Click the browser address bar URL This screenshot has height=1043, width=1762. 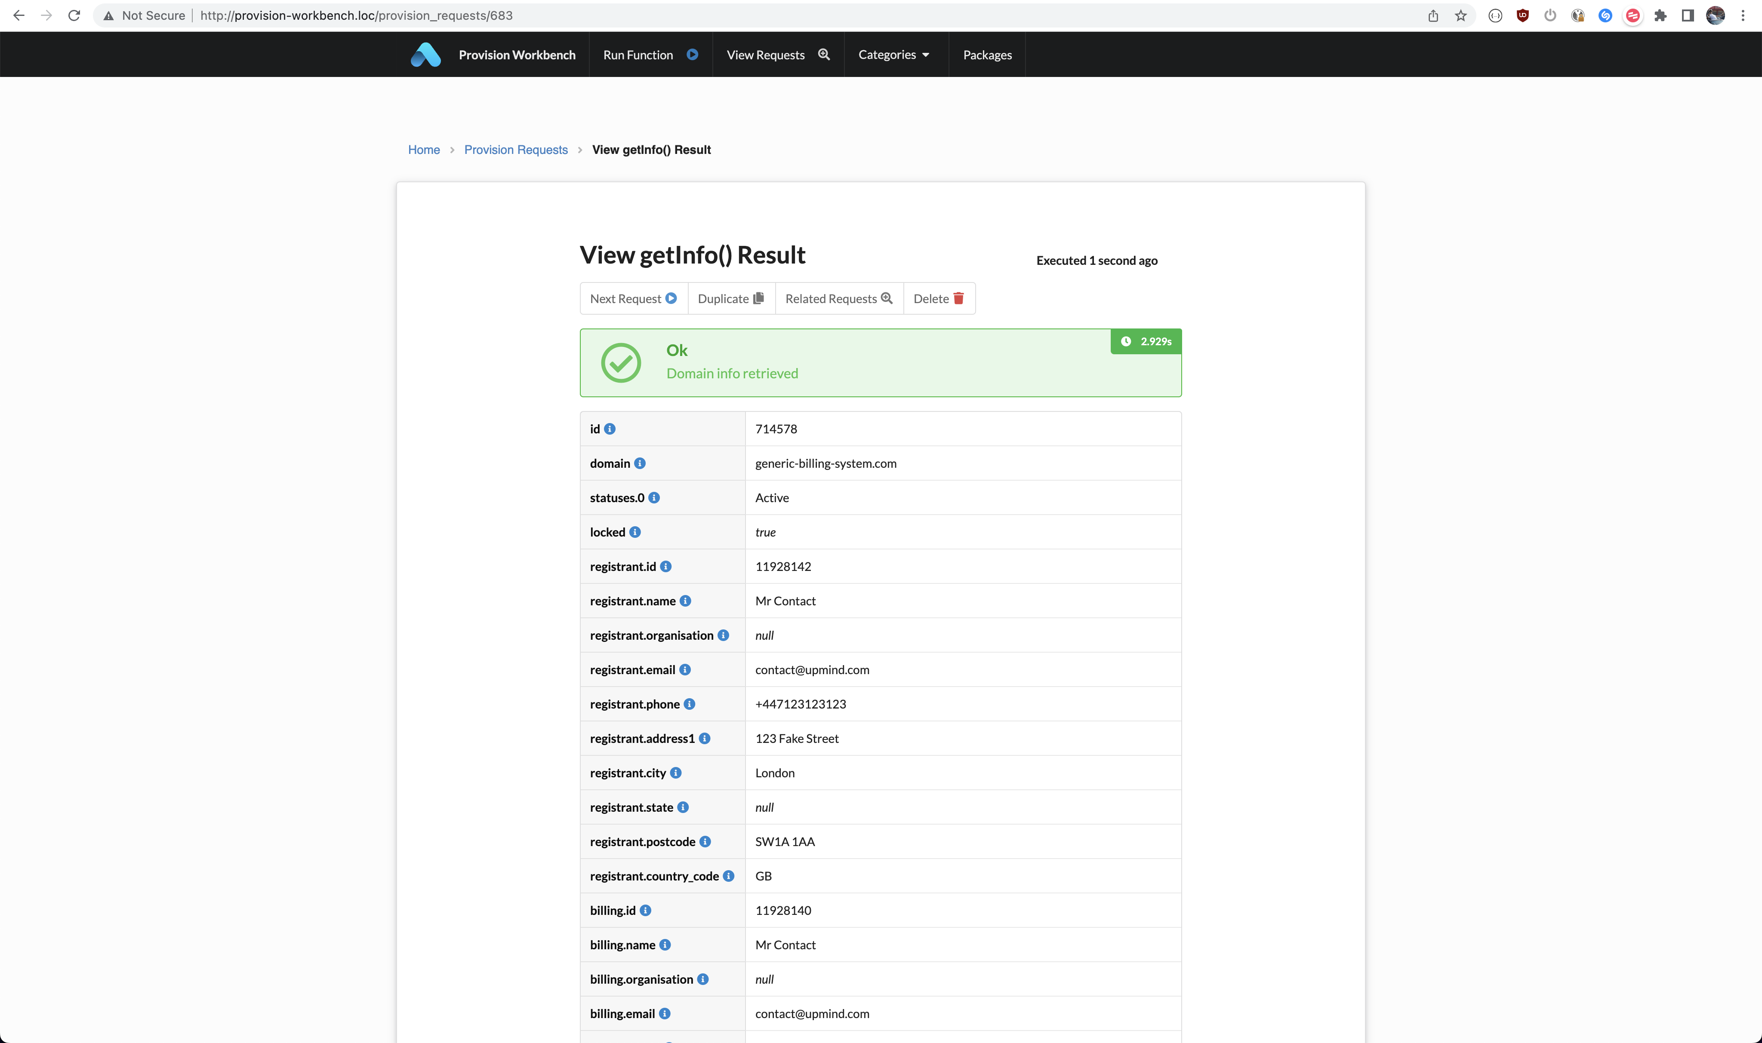[356, 15]
